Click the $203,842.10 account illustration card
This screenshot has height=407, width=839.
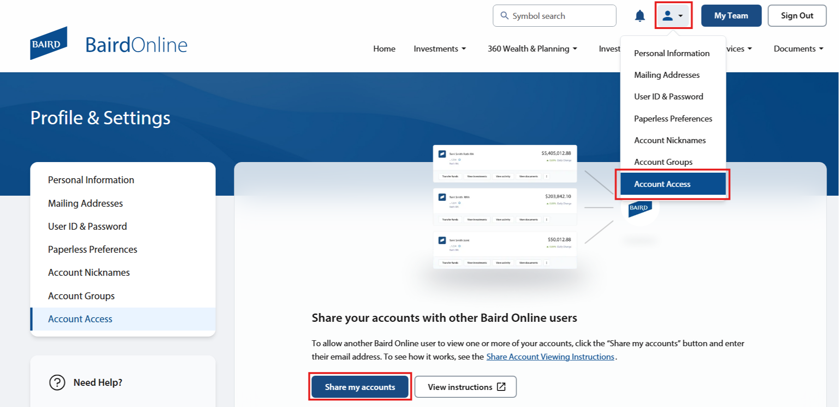pyautogui.click(x=505, y=207)
